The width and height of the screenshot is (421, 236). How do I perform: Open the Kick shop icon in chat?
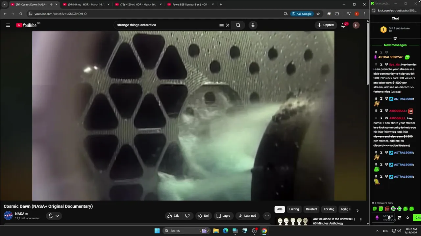400,218
